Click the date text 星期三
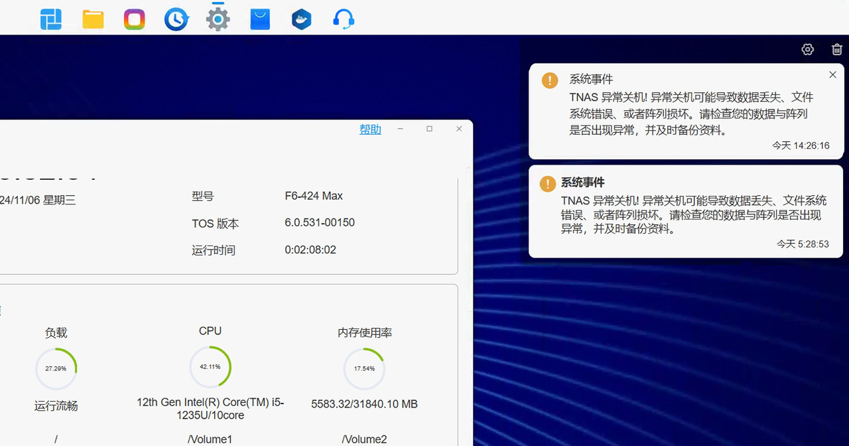This screenshot has width=849, height=446. coord(60,200)
